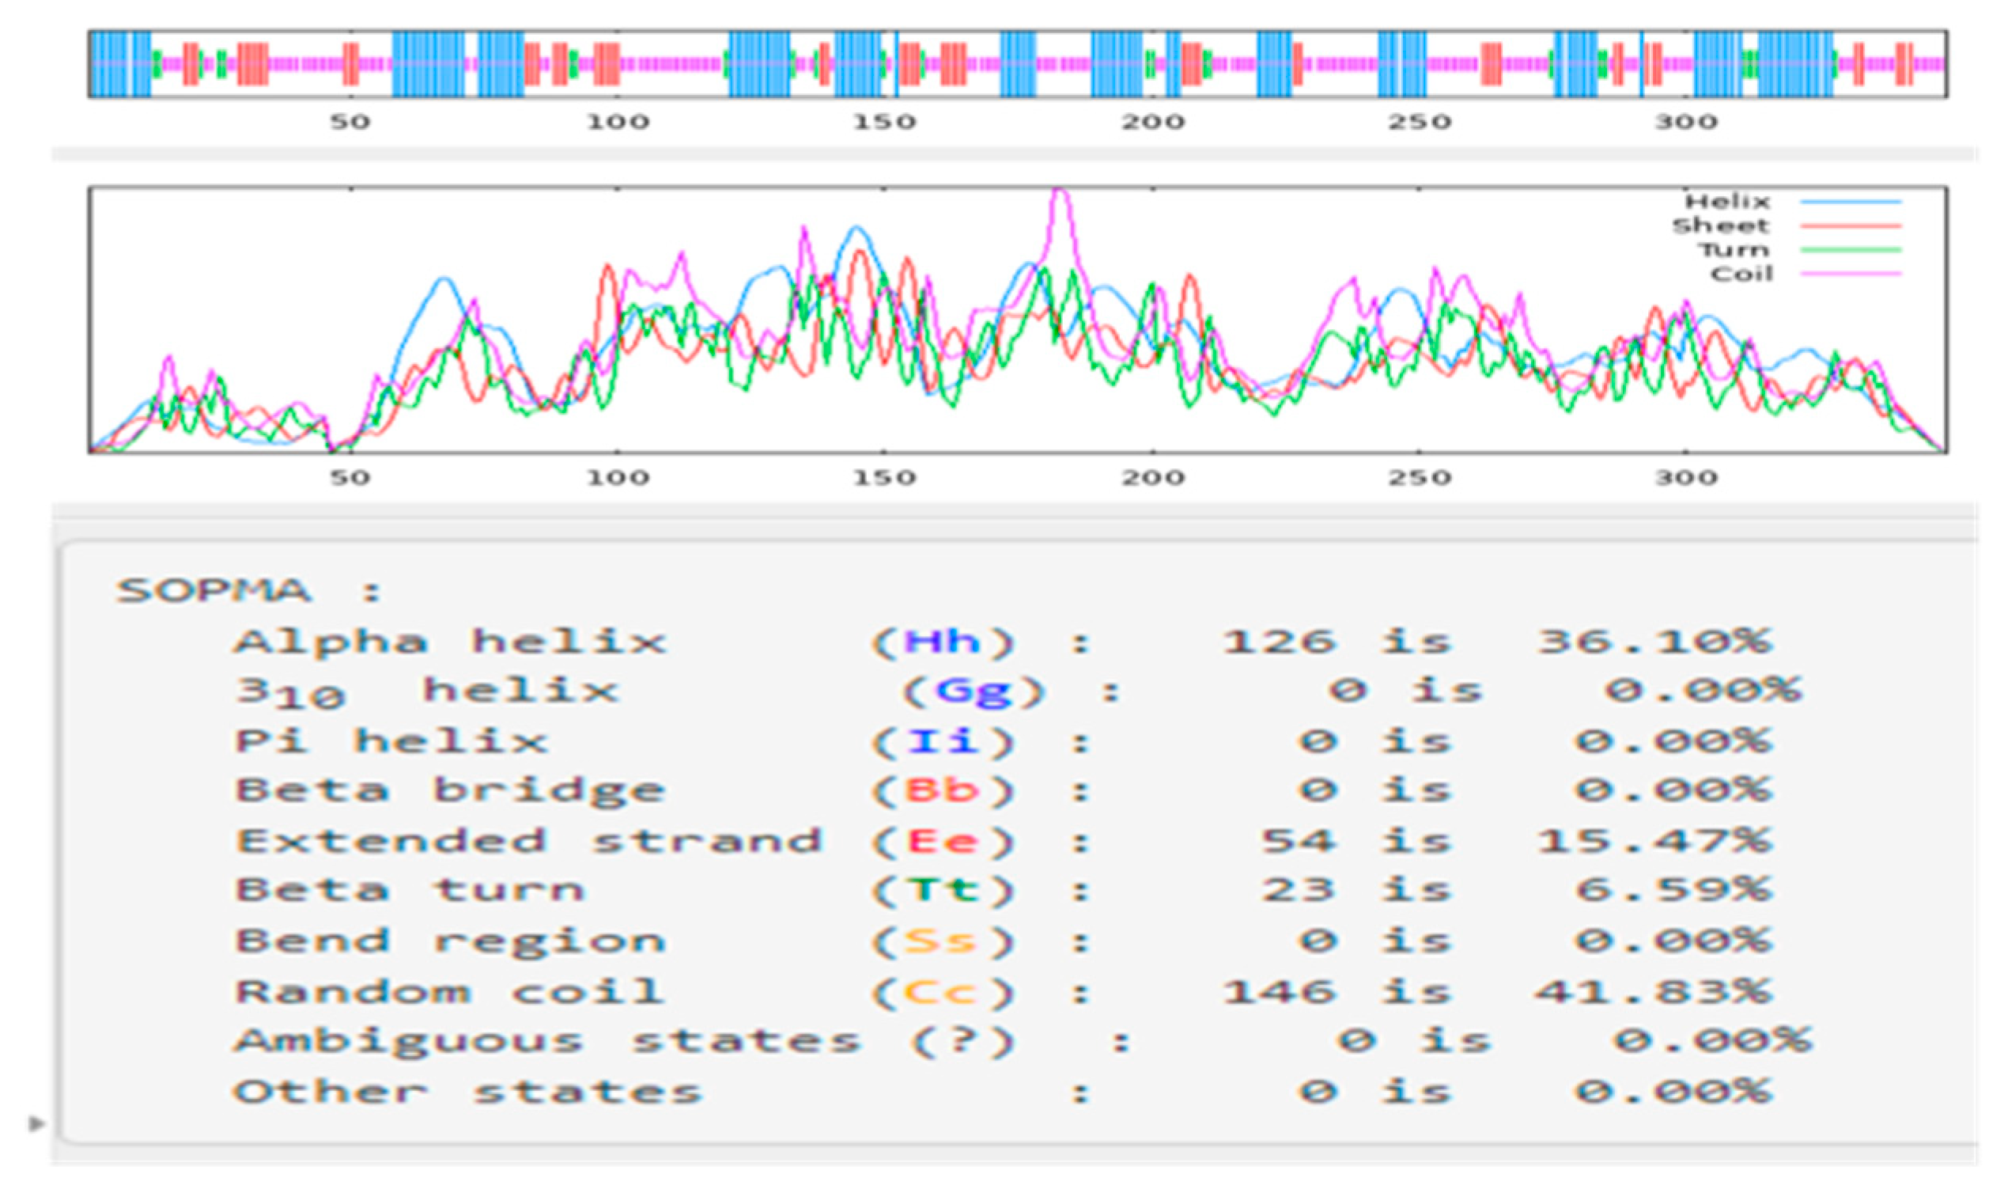Select the Helix legend label

pos(1726,202)
